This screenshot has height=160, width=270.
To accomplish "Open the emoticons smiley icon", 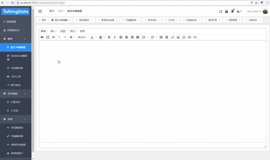I will pos(184,37).
